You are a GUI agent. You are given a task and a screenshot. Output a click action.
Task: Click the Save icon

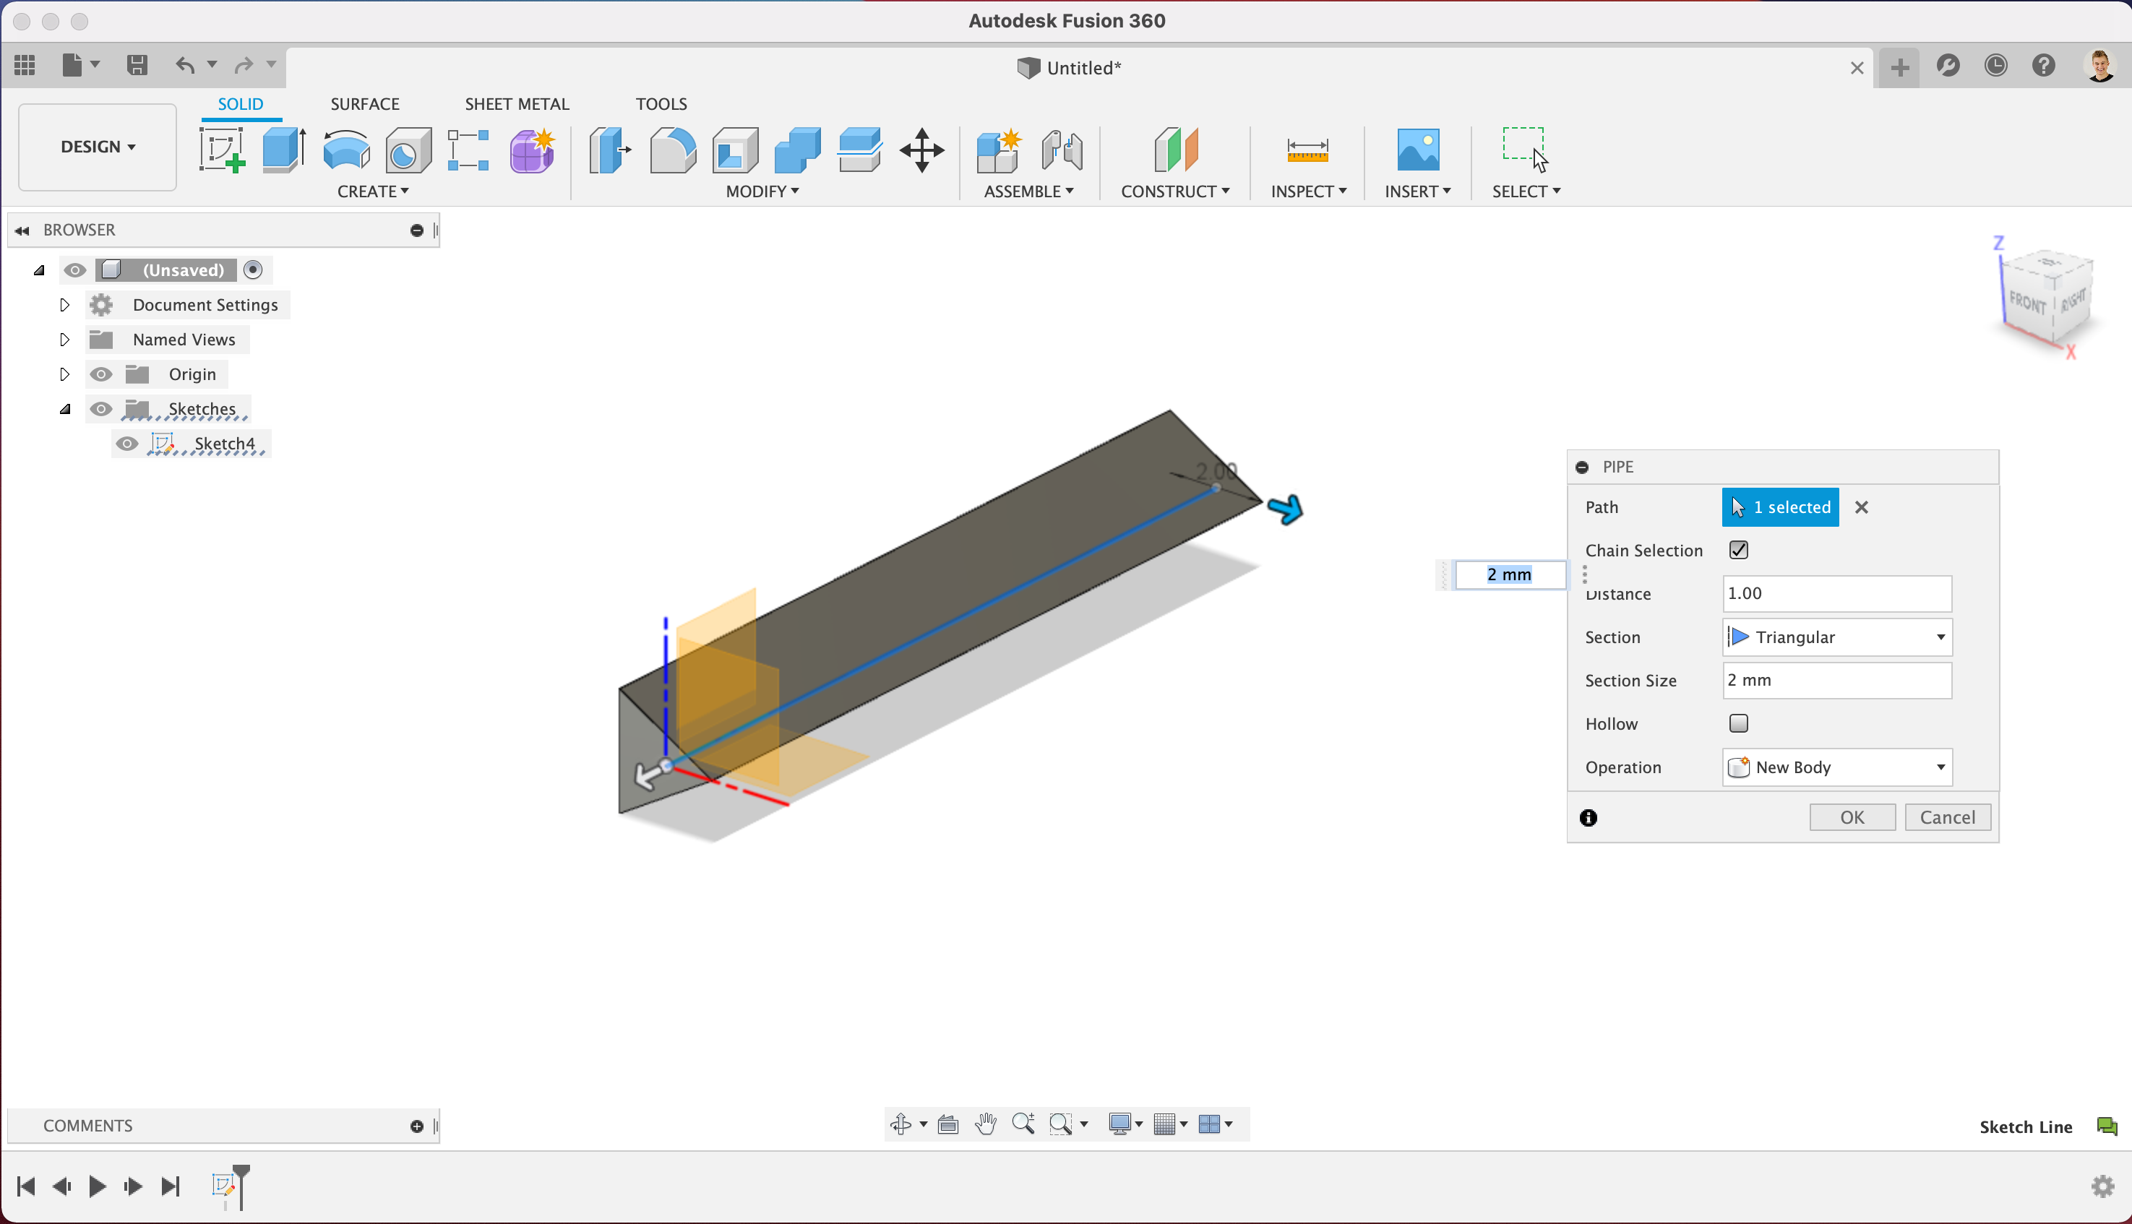(x=137, y=65)
